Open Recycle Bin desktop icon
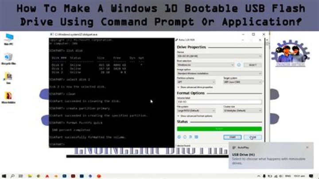Viewport: 319px width, 179px height. coord(8,59)
